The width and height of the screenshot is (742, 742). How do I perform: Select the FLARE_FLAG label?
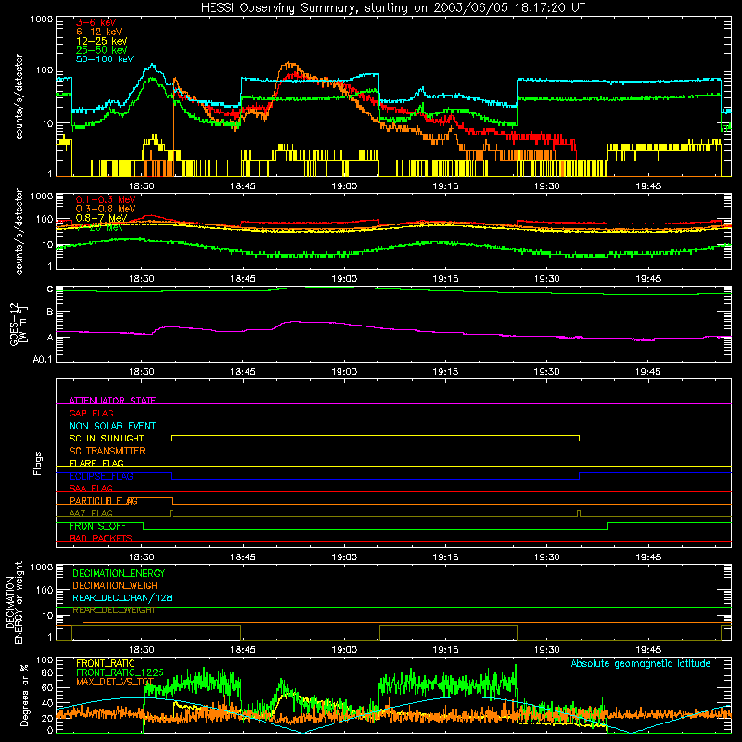pos(96,463)
